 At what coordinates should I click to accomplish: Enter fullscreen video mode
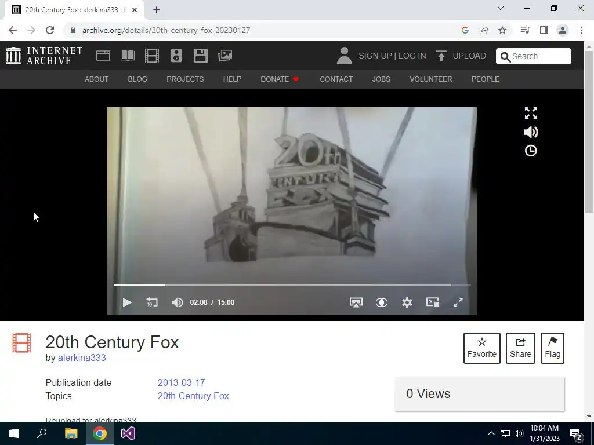[x=458, y=302]
